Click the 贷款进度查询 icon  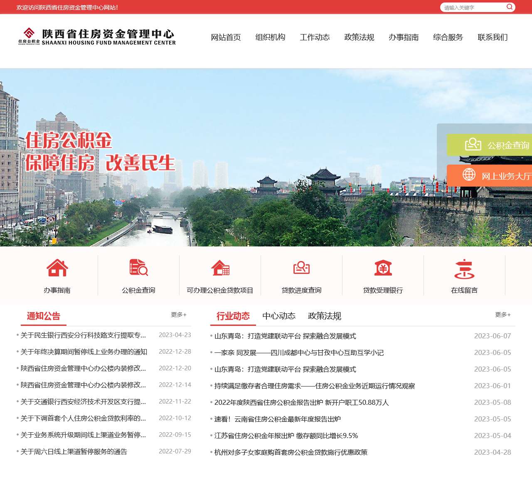point(302,268)
